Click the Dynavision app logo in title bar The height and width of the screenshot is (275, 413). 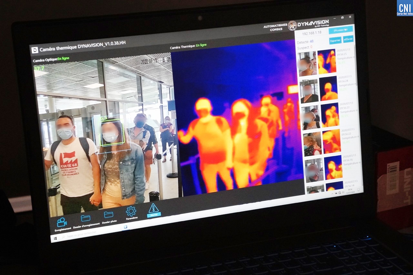(35, 50)
